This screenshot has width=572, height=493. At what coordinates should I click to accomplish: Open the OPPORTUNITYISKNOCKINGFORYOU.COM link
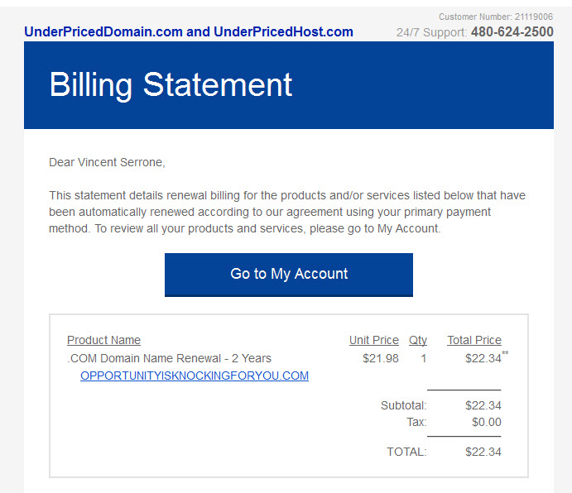click(195, 376)
